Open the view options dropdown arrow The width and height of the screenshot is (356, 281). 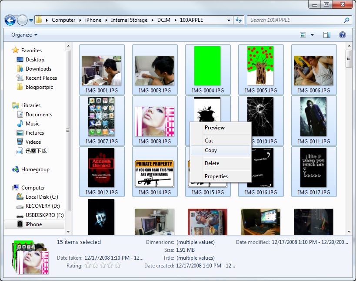[x=312, y=35]
